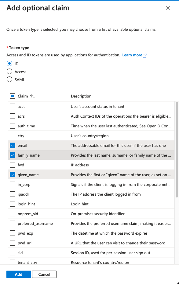This screenshot has width=179, height=284.
Task: Check the ipaddr claim box
Action: click(x=13, y=194)
